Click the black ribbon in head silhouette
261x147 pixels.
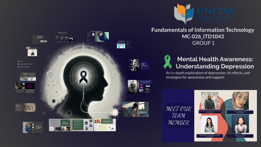tap(83, 77)
